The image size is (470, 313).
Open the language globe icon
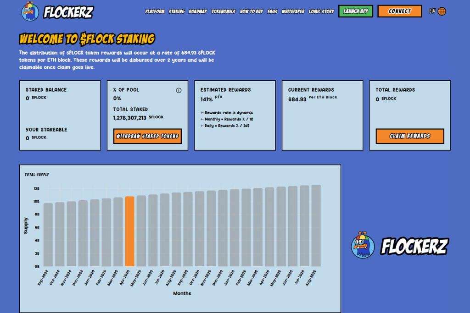442,11
